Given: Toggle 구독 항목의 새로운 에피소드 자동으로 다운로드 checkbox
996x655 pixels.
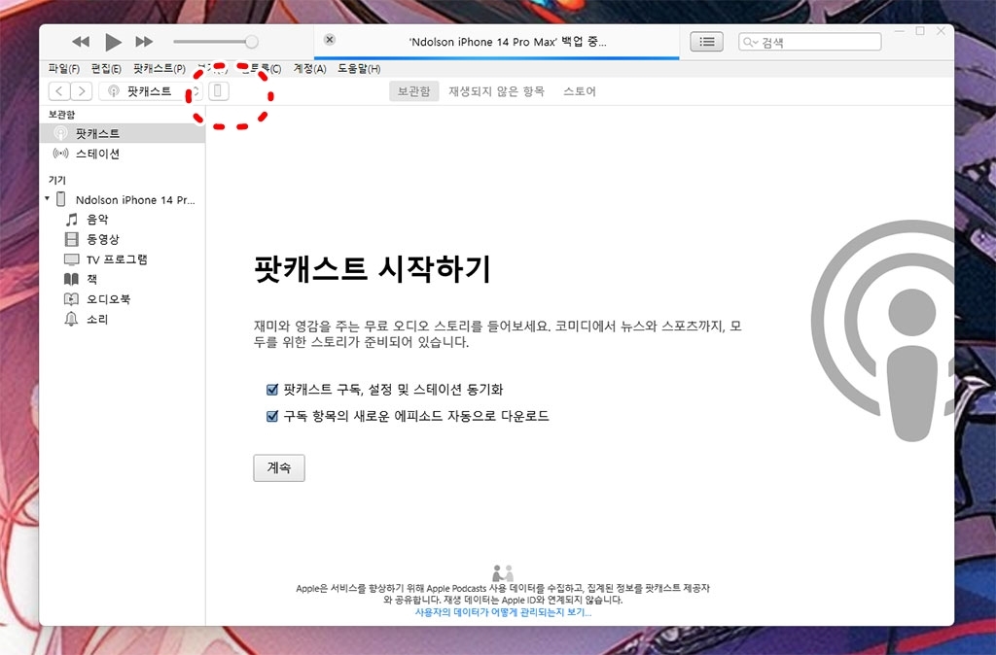Looking at the screenshot, I should (x=272, y=416).
